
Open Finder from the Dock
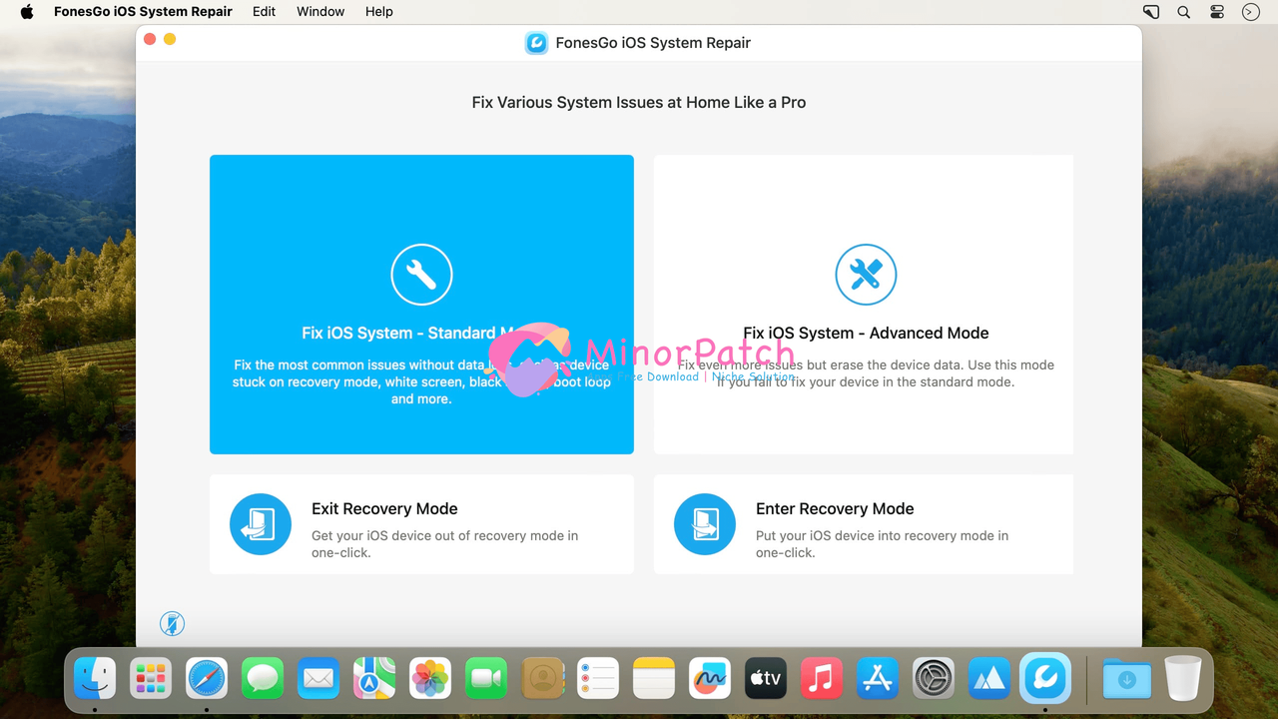95,679
